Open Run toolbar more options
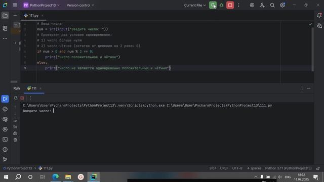This screenshot has height=182, width=324. (30, 98)
